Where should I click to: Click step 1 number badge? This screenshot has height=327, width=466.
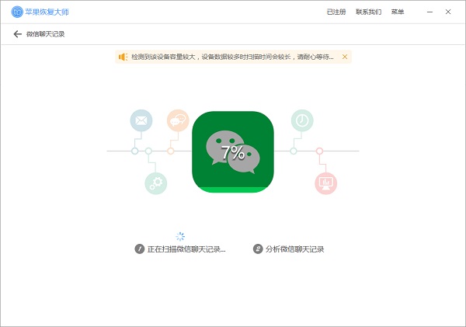pos(139,249)
